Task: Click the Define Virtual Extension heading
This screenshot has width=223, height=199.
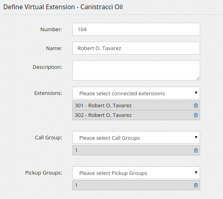Action: 63,7
